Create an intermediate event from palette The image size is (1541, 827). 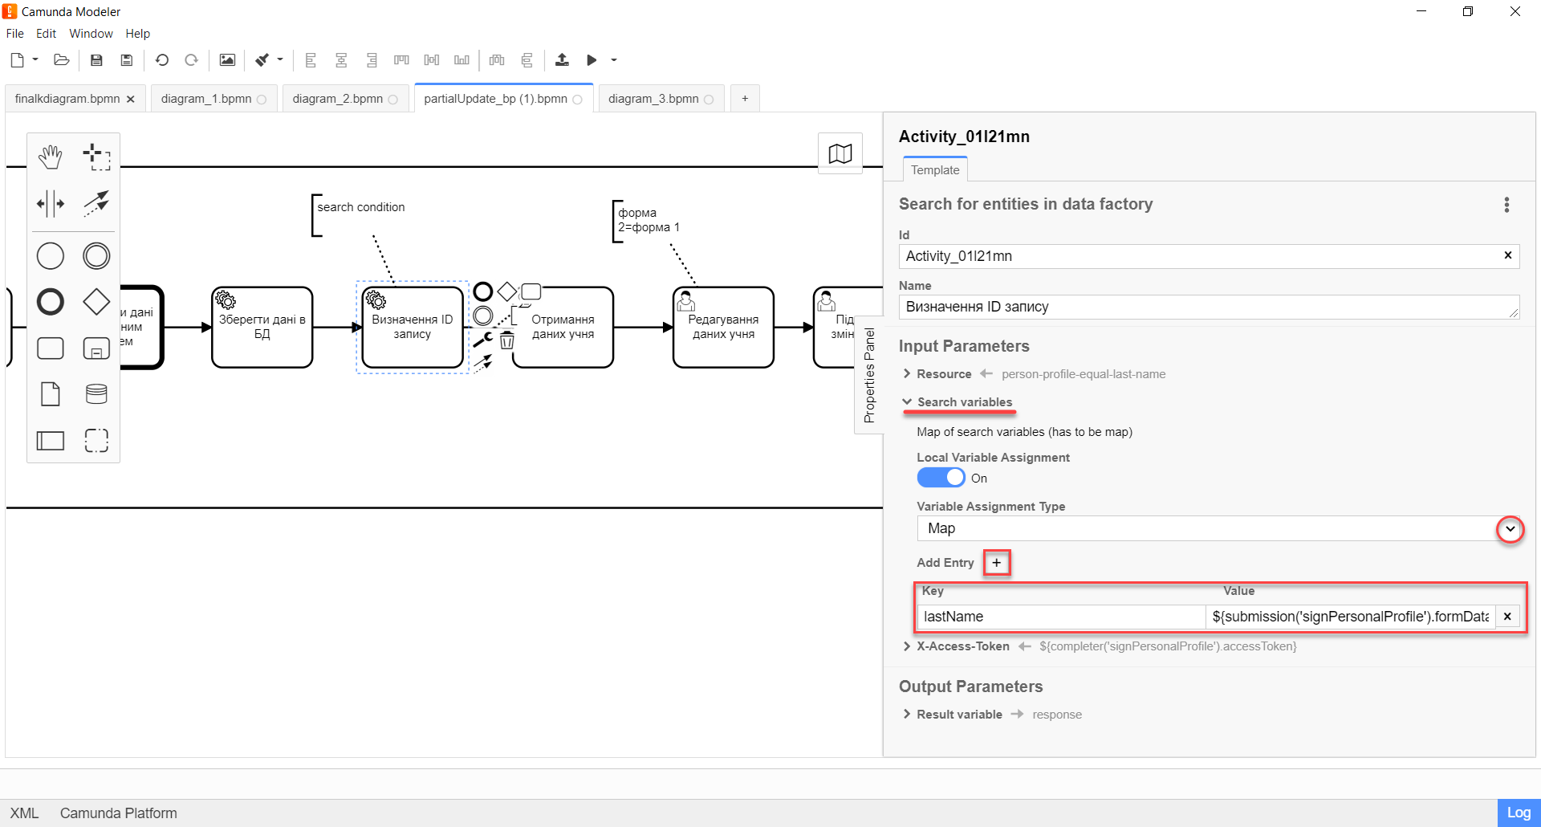[96, 256]
